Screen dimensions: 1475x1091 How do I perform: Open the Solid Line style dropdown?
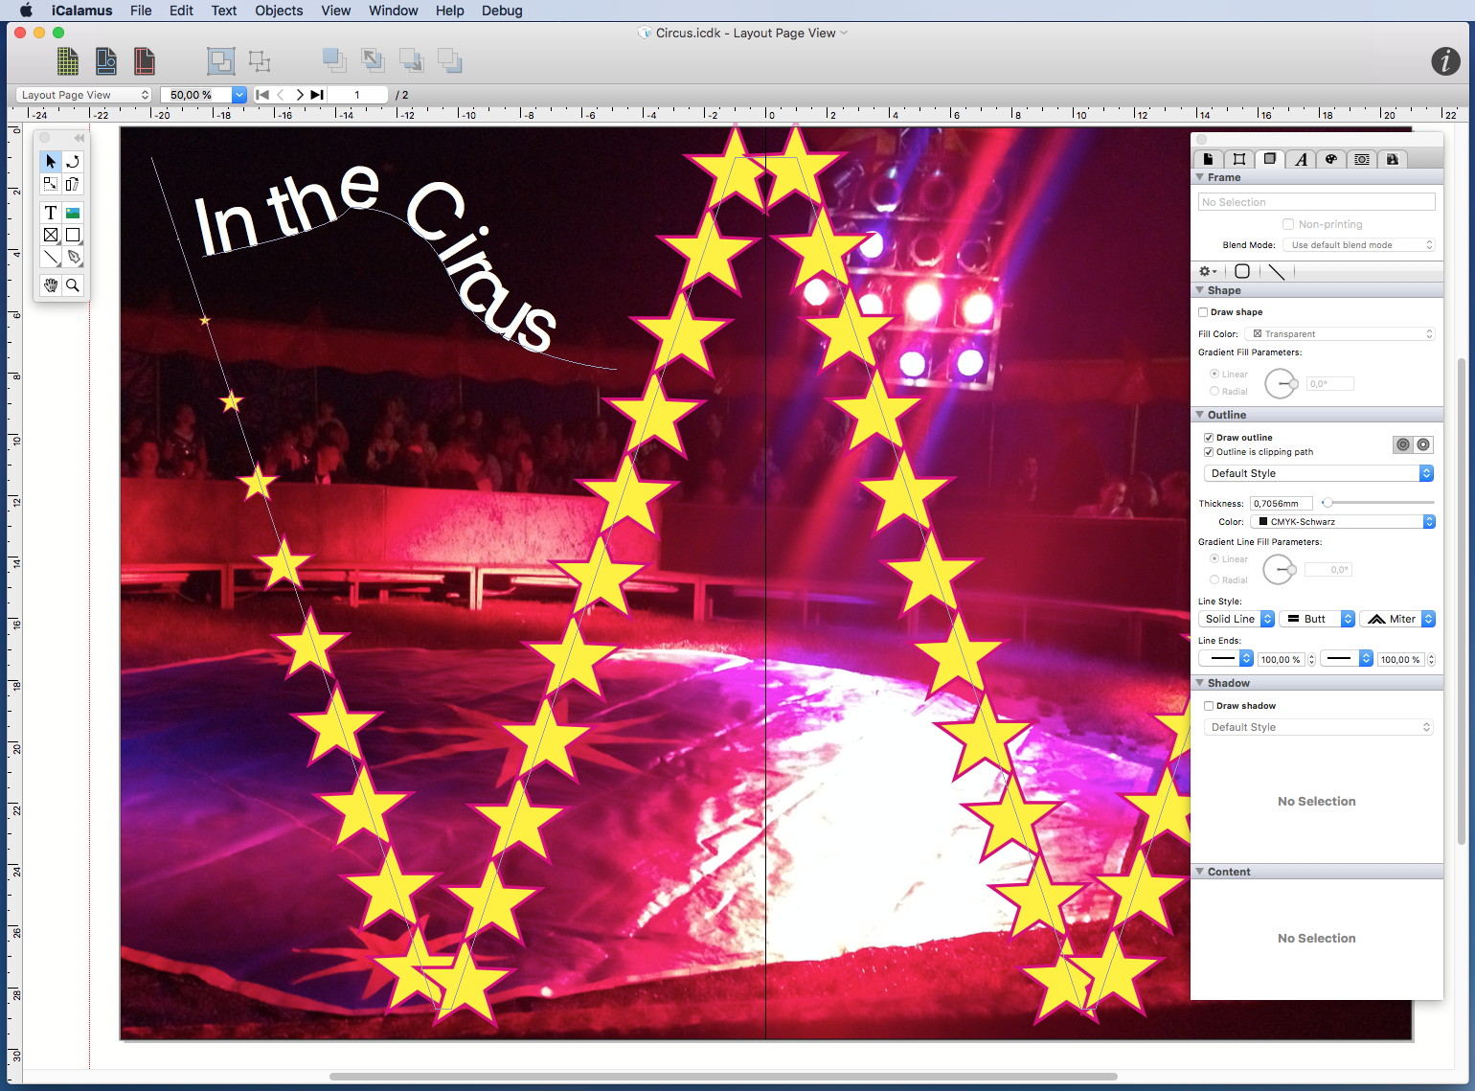tap(1237, 619)
